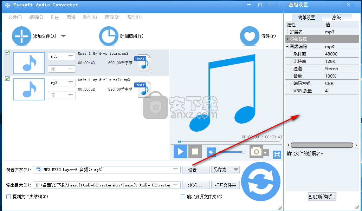Click the volume value 100%
The width and height of the screenshot is (362, 211).
coord(331,76)
